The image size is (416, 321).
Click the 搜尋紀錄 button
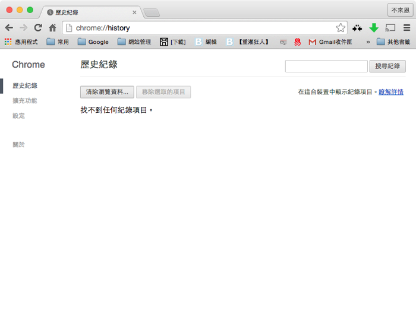[387, 66]
